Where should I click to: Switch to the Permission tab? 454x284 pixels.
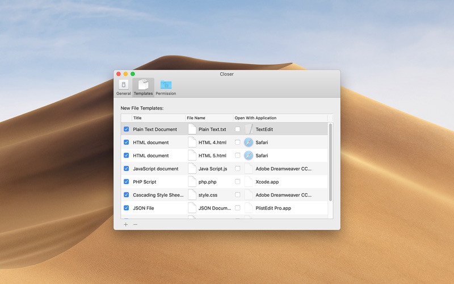tap(166, 87)
